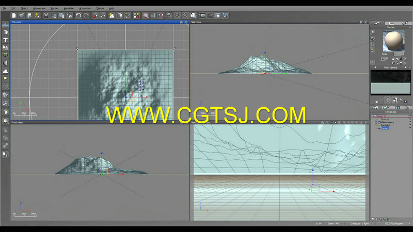Click the zoom-to-region magnifier toolbar icon
The image size is (413, 232).
click(170, 15)
